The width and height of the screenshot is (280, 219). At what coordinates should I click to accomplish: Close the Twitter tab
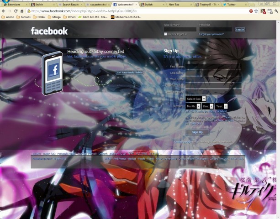(x=246, y=5)
